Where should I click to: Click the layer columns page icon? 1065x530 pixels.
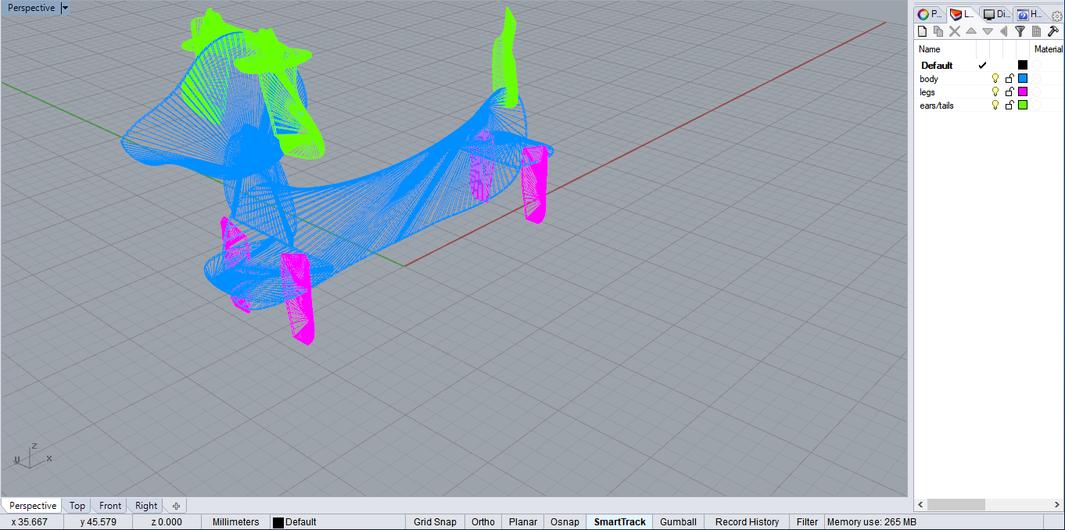[1036, 31]
